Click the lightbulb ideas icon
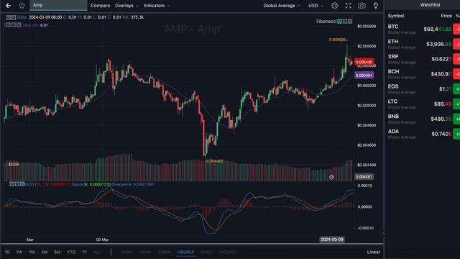This screenshot has height=259, width=460. 375,6
